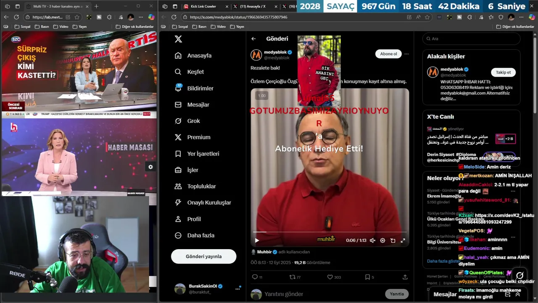Toggle picture-in-picture for video

click(393, 241)
